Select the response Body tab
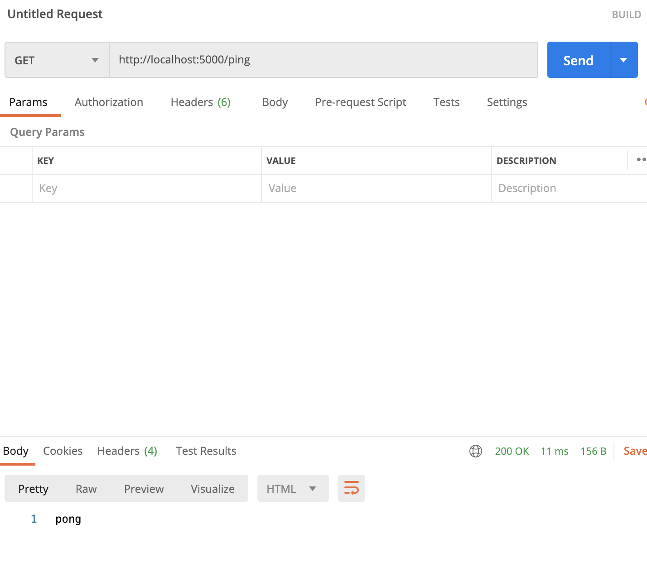This screenshot has width=647, height=587. pos(16,451)
